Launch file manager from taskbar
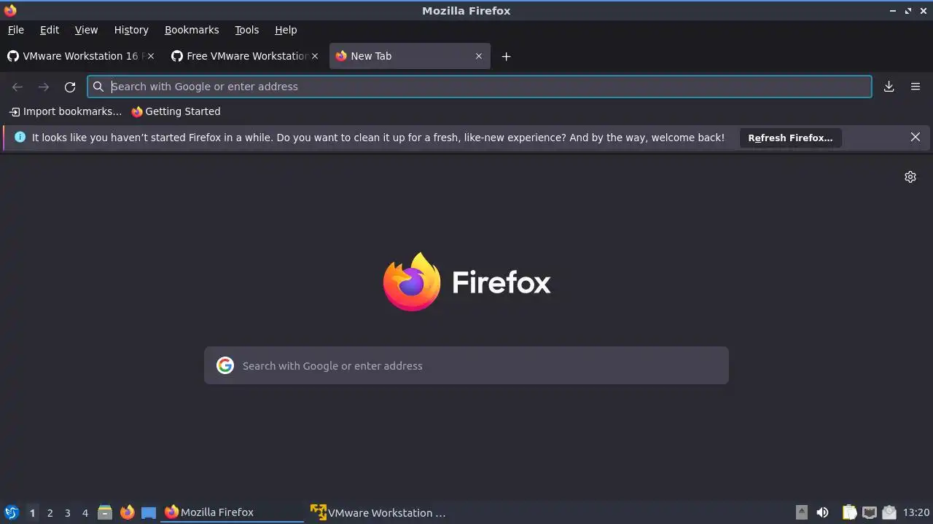933x524 pixels. pos(105,512)
